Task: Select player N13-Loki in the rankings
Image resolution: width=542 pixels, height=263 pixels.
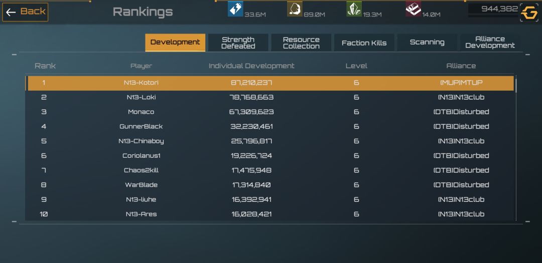Action: point(141,97)
